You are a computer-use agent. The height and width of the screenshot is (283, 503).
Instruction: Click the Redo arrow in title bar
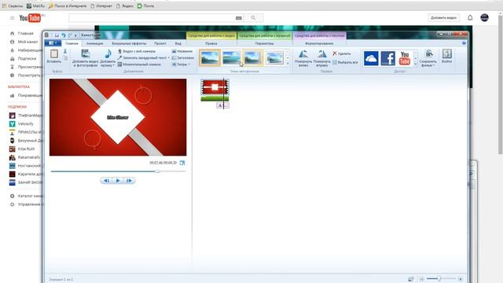[70, 35]
